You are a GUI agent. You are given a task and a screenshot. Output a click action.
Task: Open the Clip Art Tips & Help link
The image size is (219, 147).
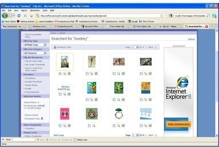pyautogui.click(x=34, y=61)
